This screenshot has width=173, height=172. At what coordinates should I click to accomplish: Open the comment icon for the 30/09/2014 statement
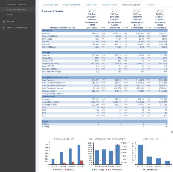tap(139, 11)
